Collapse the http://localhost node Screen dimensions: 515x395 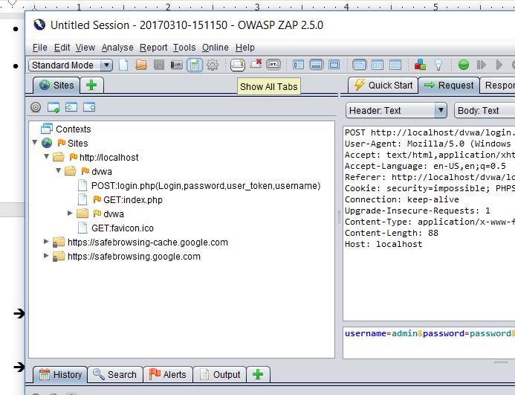46,156
